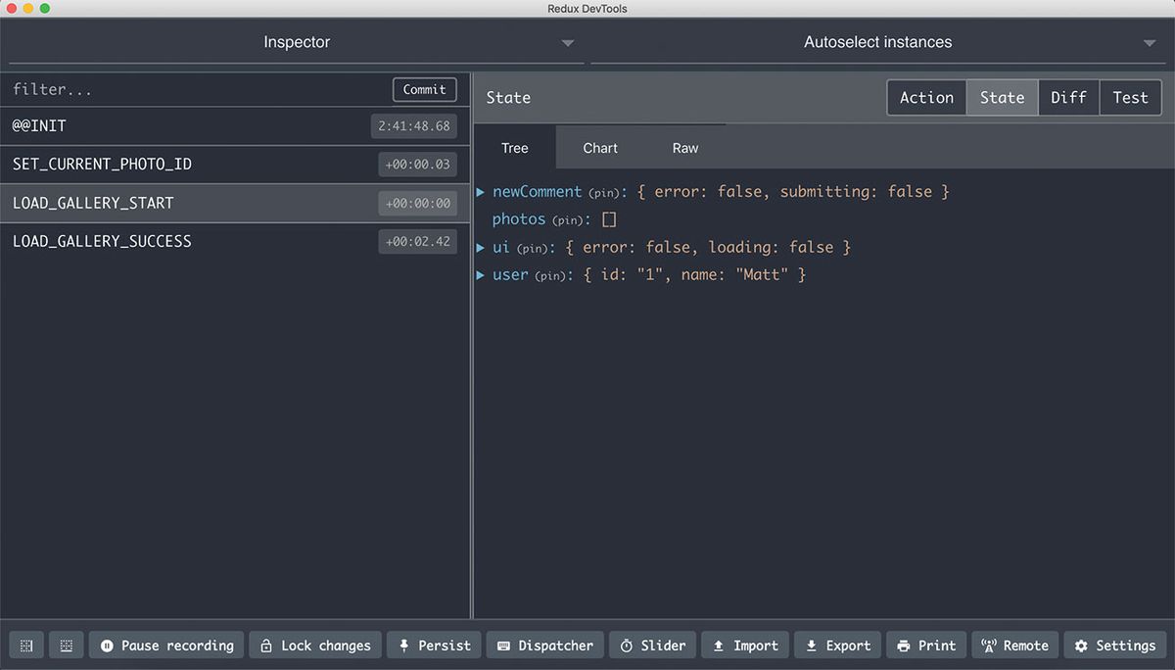Open the Autoselect instances dropdown
The image size is (1175, 670).
1150,43
